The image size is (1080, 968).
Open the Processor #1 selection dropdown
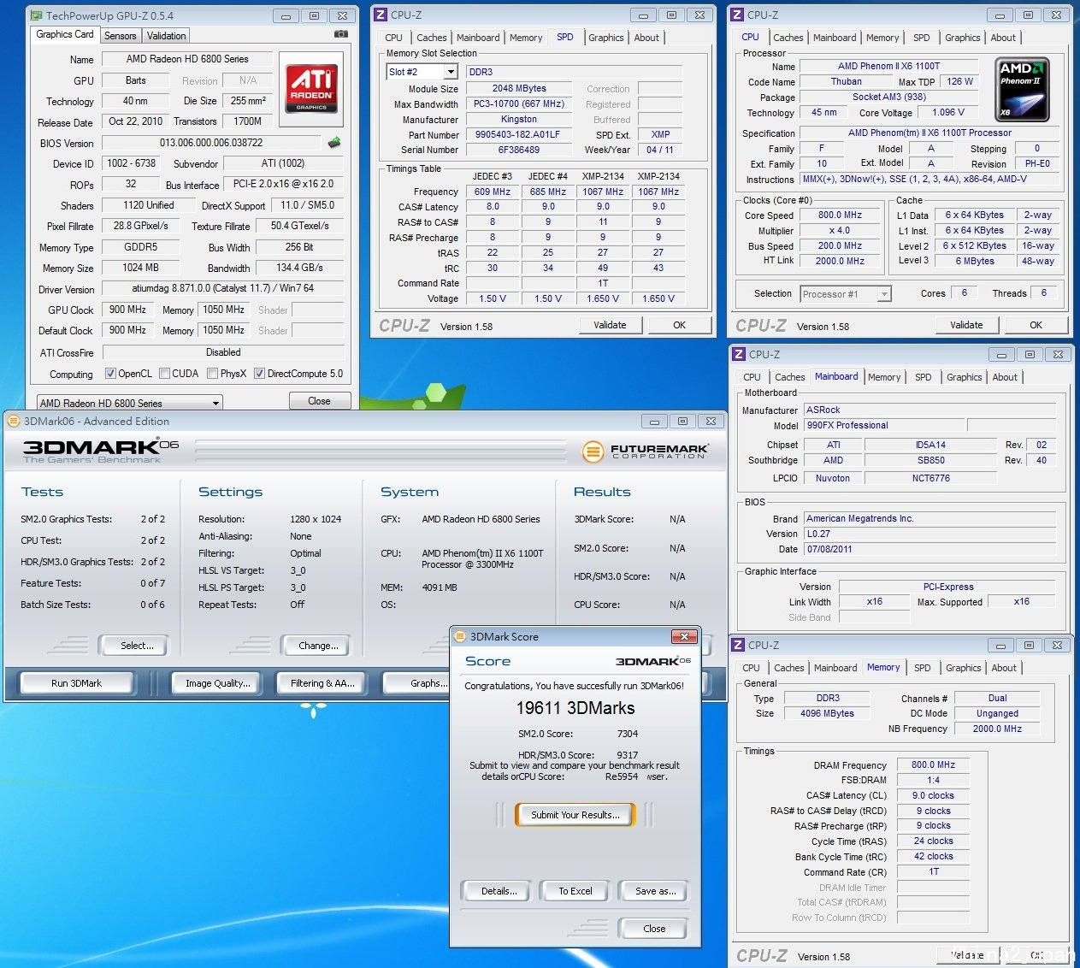884,294
